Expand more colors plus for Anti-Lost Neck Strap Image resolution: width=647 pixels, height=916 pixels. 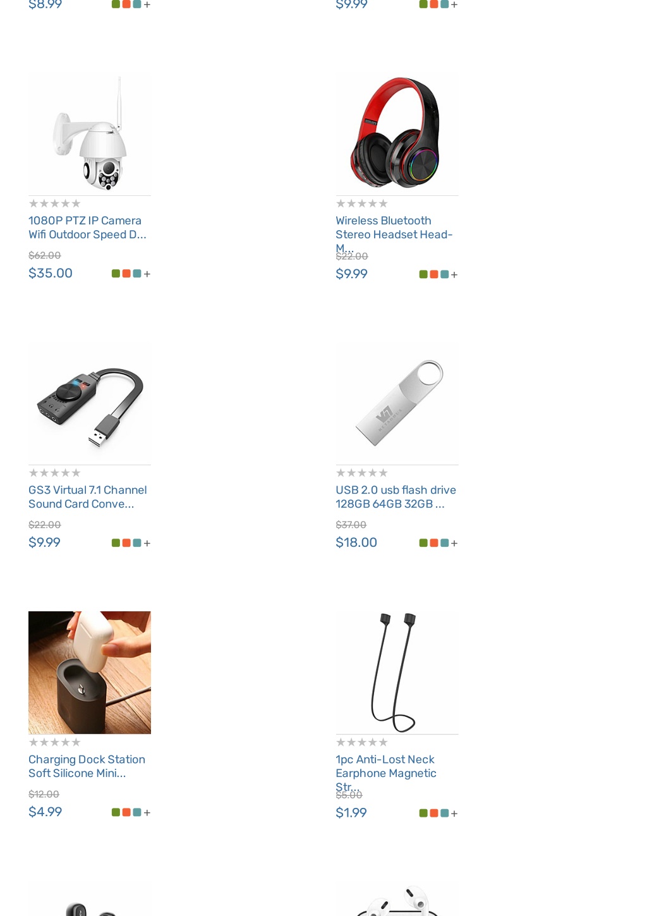click(x=454, y=813)
